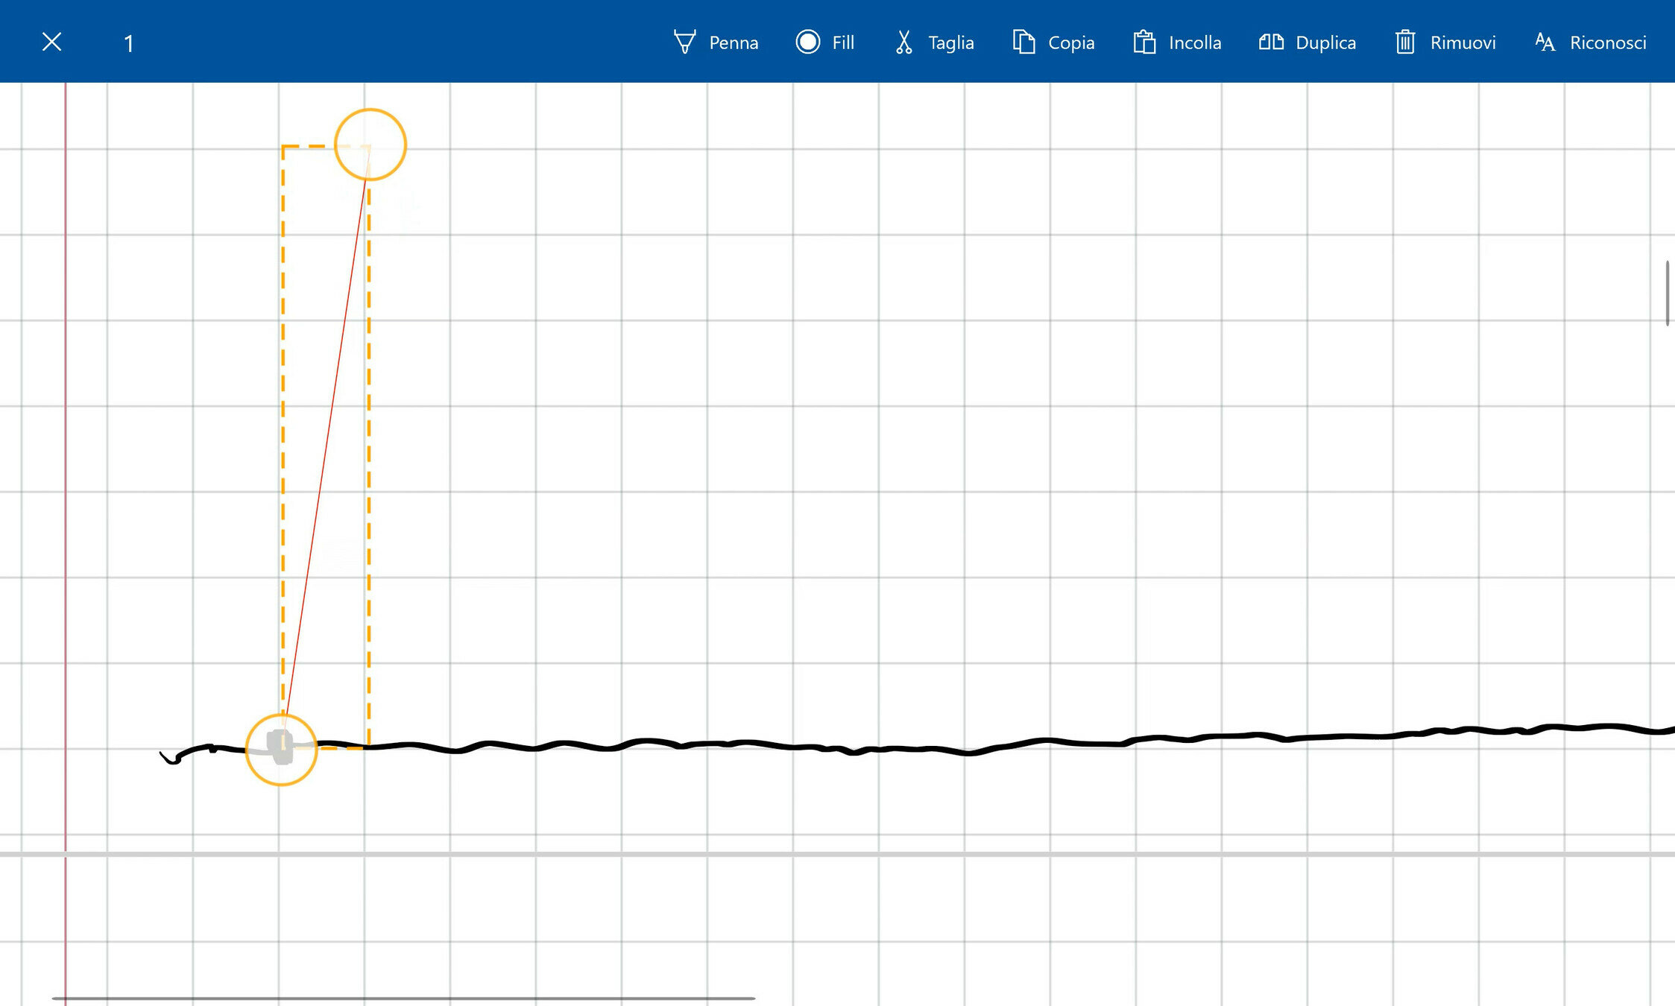This screenshot has width=1675, height=1006.
Task: Click the Fill circle icon
Action: (807, 42)
